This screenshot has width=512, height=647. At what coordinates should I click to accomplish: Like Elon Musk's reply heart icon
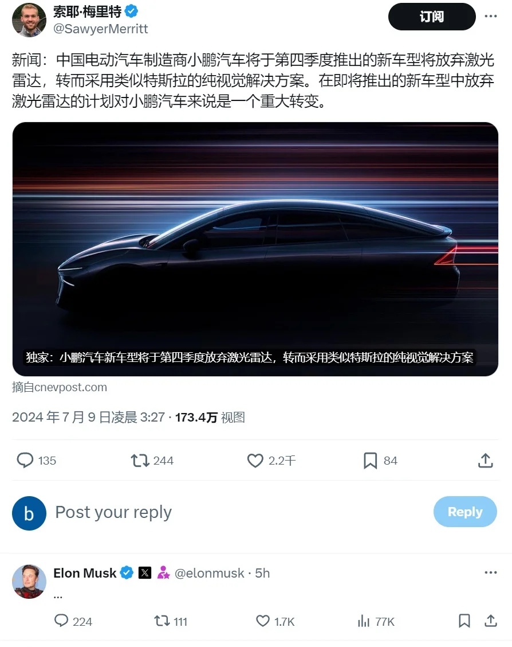(263, 621)
